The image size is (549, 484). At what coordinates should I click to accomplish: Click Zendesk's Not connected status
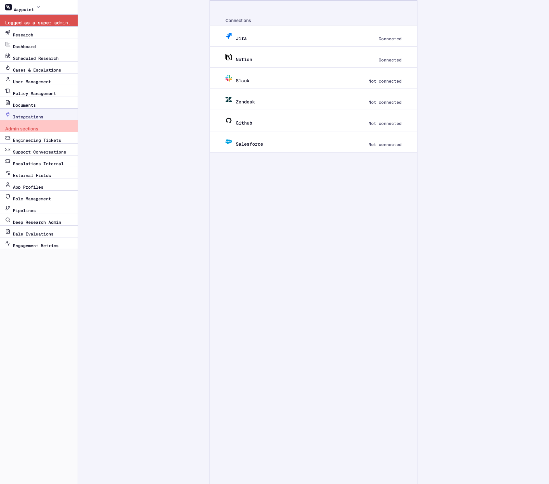point(385,102)
